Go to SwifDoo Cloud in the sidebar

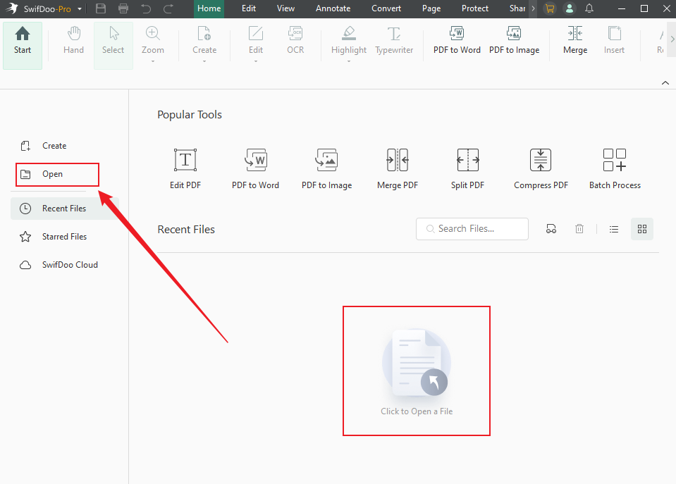pos(69,265)
